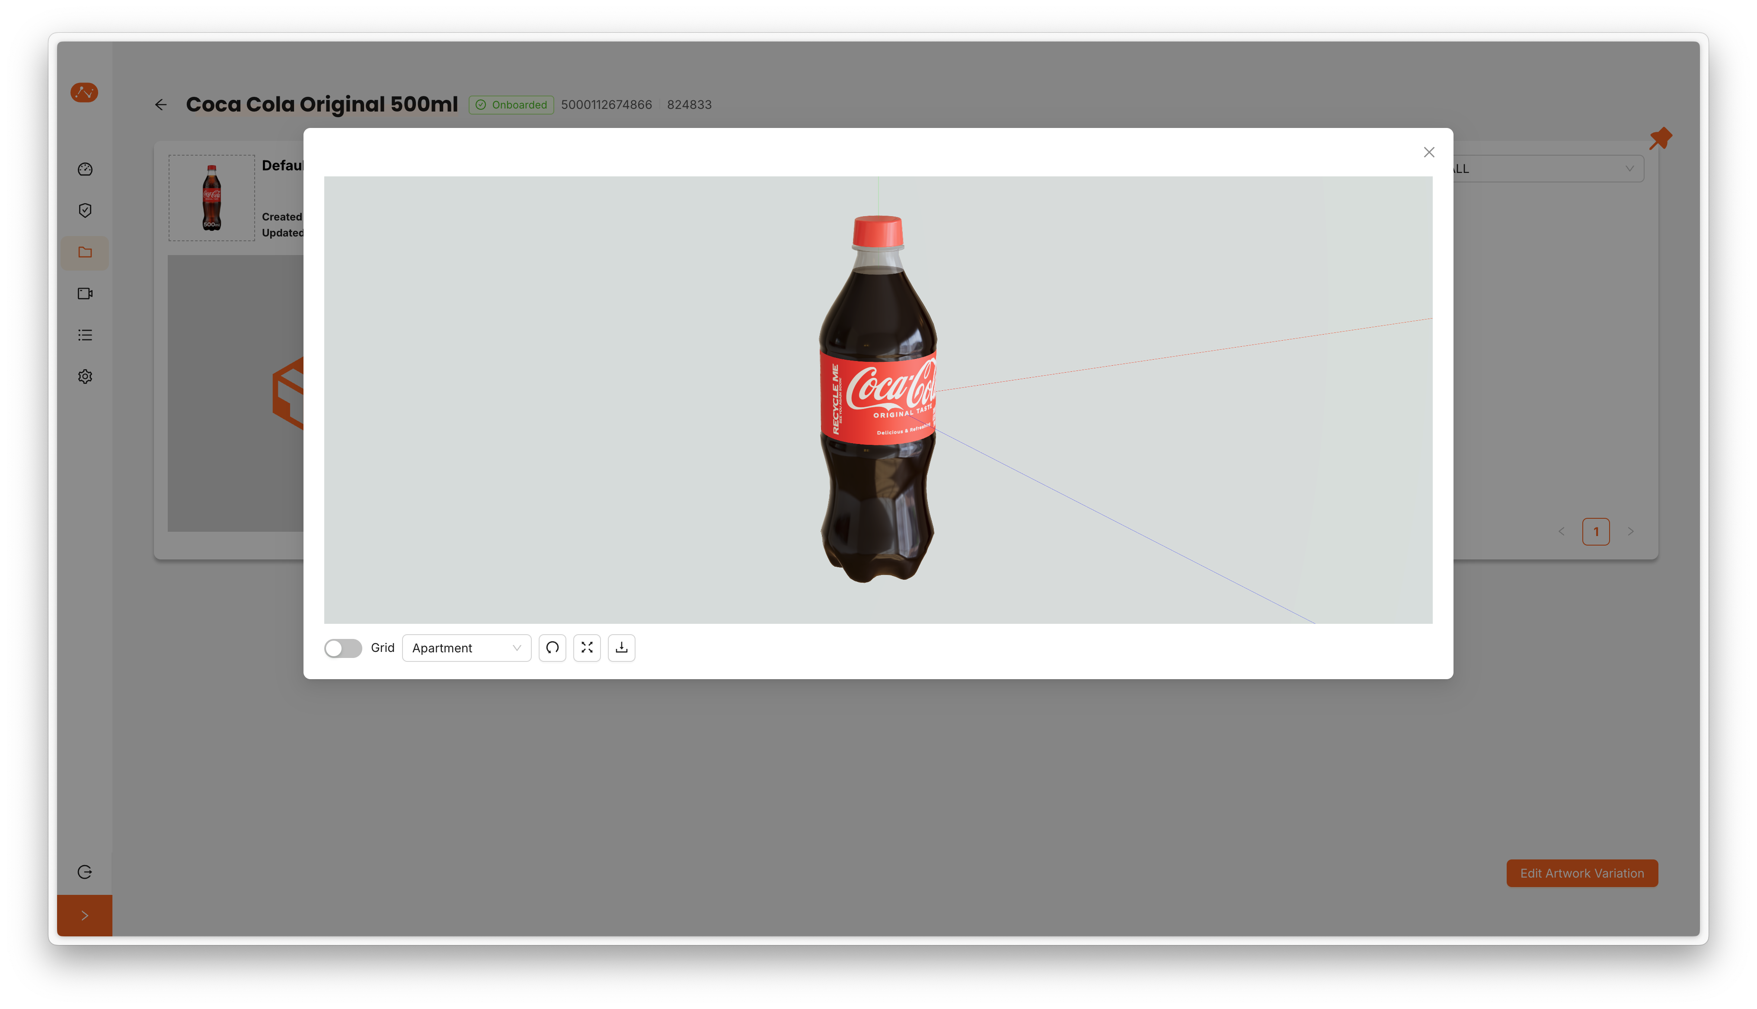The width and height of the screenshot is (1757, 1009).
Task: Click the Edit Artwork Variation button
Action: 1582,872
